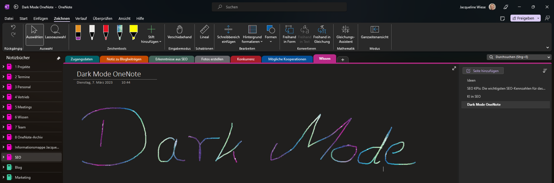Open the Stift hinzufügen dropdown

151,34
